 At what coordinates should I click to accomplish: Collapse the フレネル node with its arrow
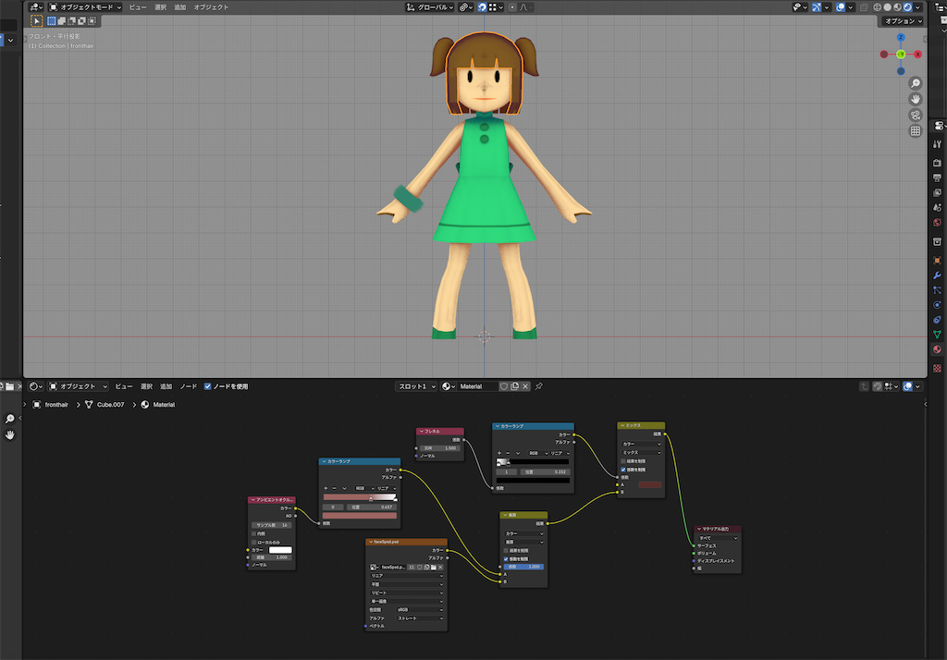coord(421,431)
